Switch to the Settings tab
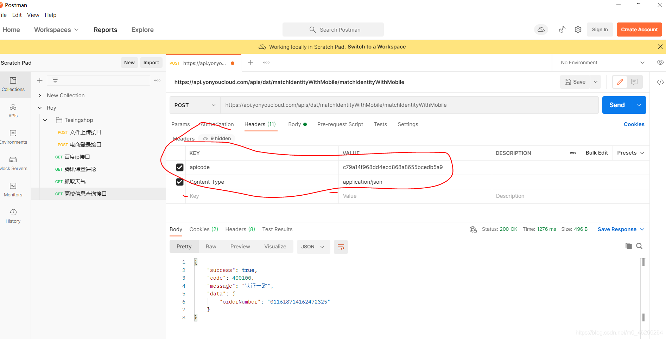 click(x=408, y=124)
